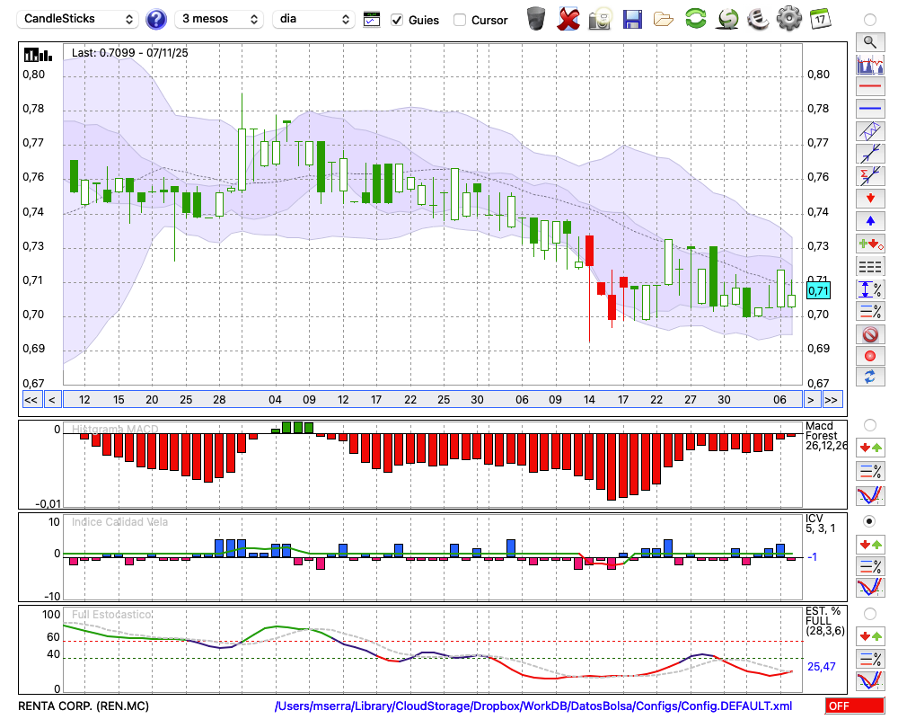Image resolution: width=898 pixels, height=719 pixels.
Task: Enable the Cursor checkbox
Action: click(460, 20)
